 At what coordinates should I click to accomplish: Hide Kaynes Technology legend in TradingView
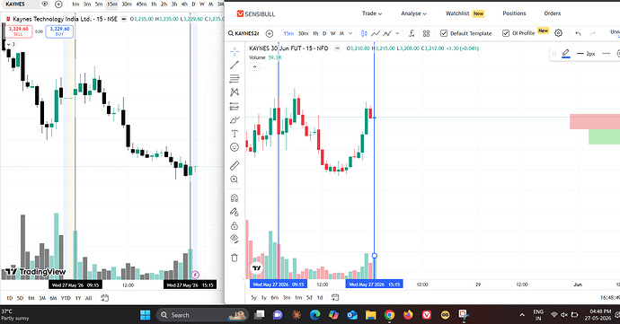tap(124, 19)
